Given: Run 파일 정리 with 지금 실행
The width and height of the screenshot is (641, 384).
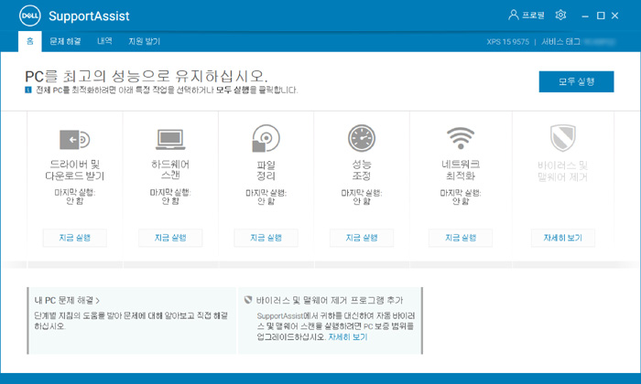Looking at the screenshot, I should pos(266,238).
